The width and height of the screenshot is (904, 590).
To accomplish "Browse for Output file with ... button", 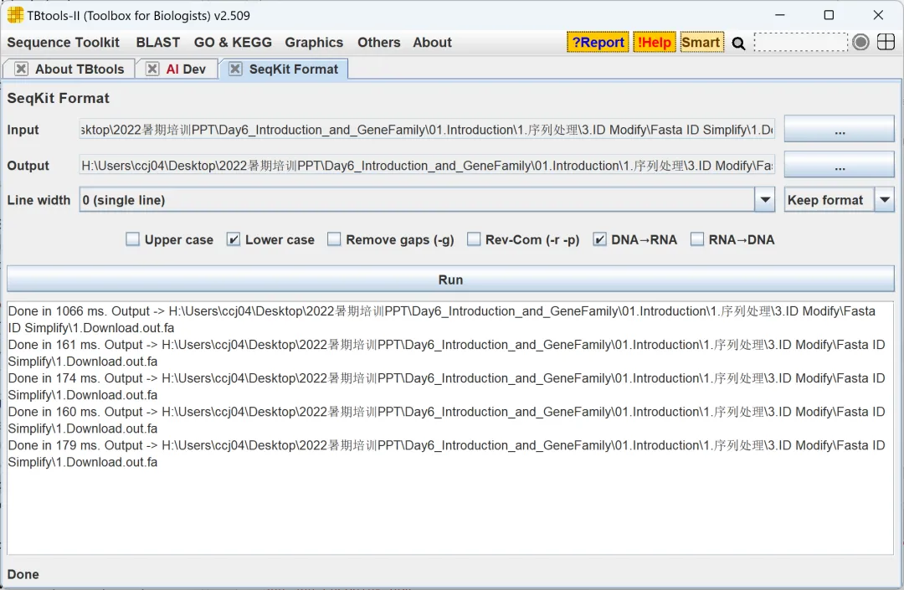I will (840, 165).
